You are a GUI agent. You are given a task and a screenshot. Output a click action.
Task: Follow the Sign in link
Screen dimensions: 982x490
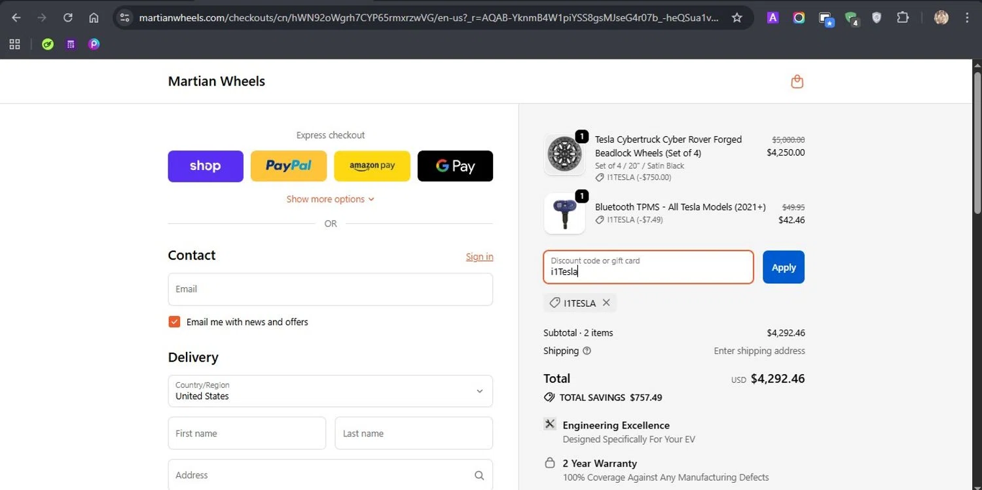(479, 256)
